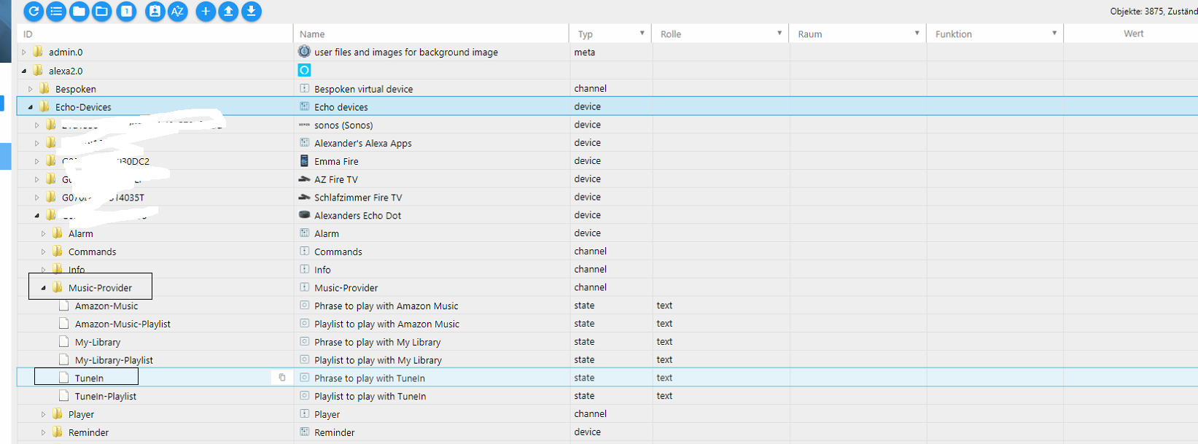Sort objects alphabetically with AZ button
Image resolution: width=1198 pixels, height=444 pixels.
(x=177, y=11)
